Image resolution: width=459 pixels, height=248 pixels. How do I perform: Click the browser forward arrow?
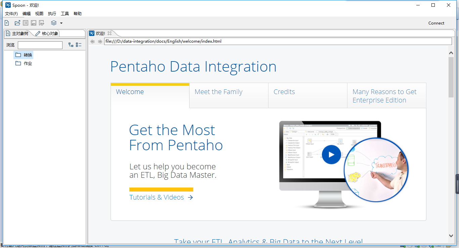pos(100,41)
